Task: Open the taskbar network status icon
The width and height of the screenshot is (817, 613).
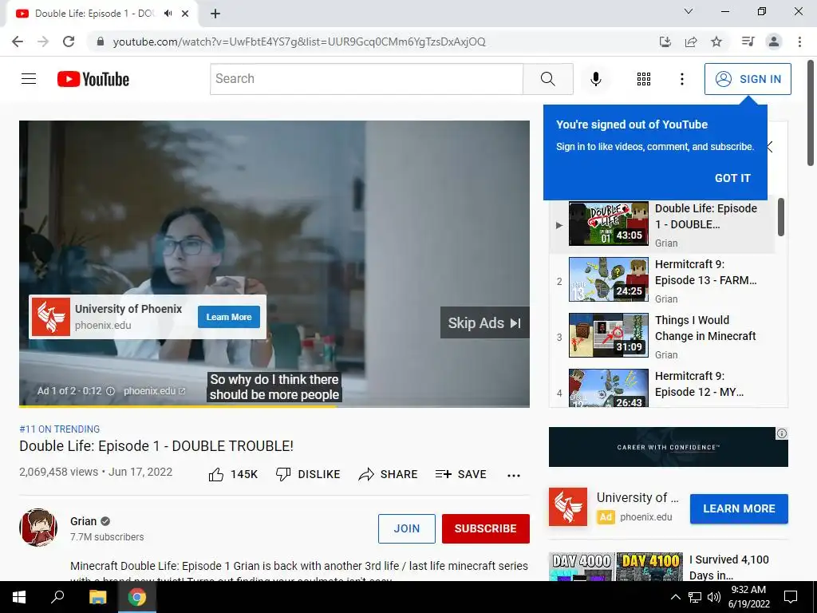Action: coord(695,597)
